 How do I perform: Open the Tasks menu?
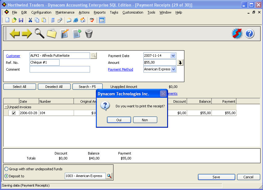(114, 12)
